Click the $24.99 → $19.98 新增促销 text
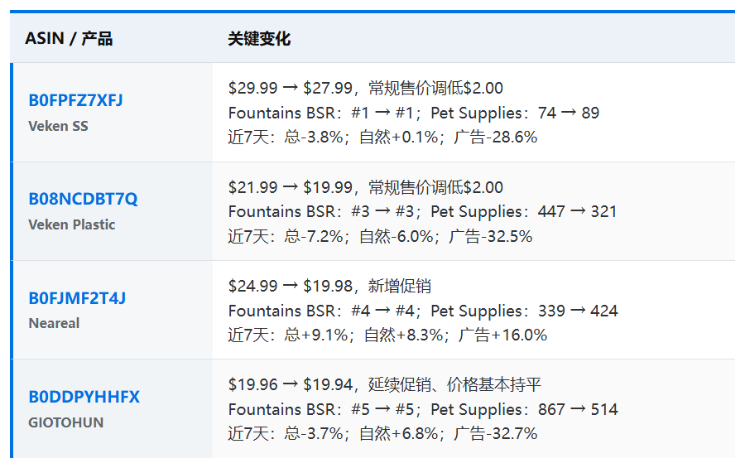 click(329, 286)
